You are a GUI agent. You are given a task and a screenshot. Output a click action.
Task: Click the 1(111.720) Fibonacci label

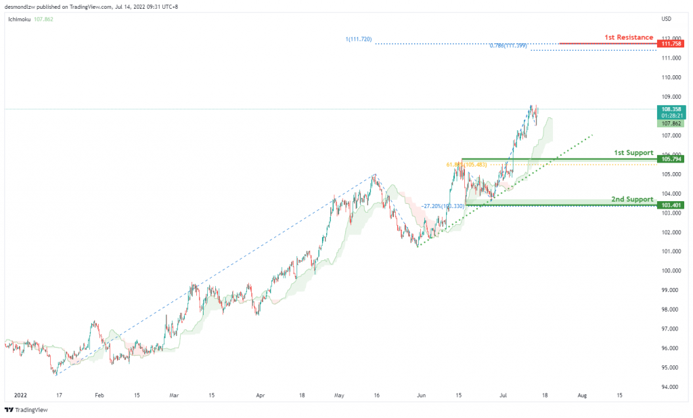pos(359,39)
